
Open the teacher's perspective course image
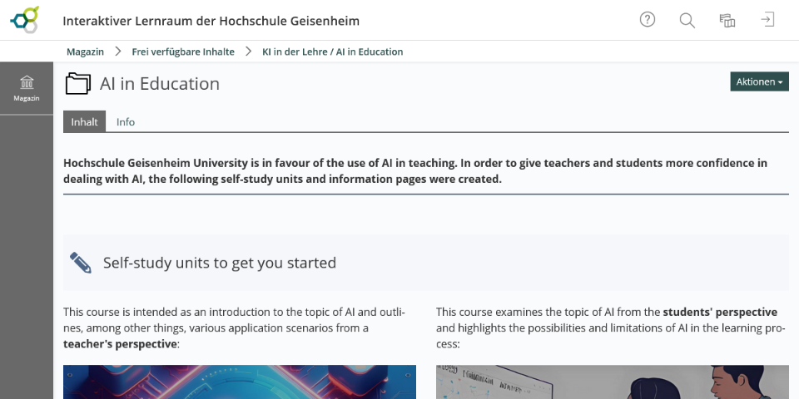(x=240, y=382)
